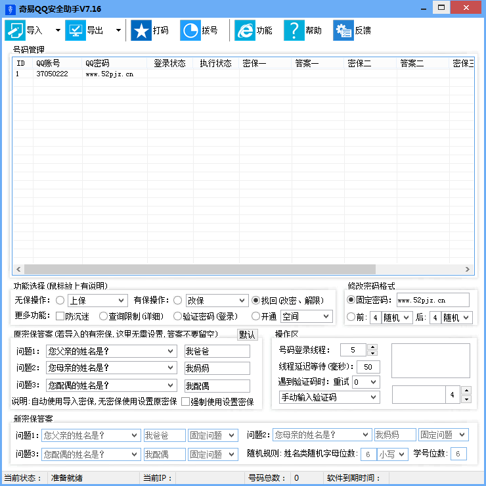Enable the 防沉迷 checkbox
The height and width of the screenshot is (486, 486).
click(60, 316)
